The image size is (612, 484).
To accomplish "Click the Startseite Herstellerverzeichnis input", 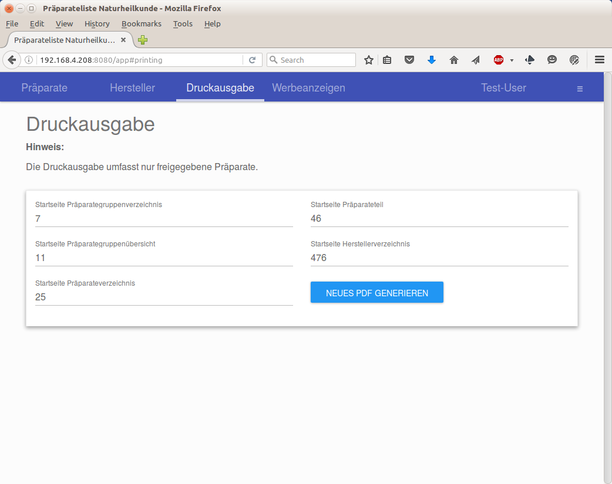I will click(x=439, y=258).
